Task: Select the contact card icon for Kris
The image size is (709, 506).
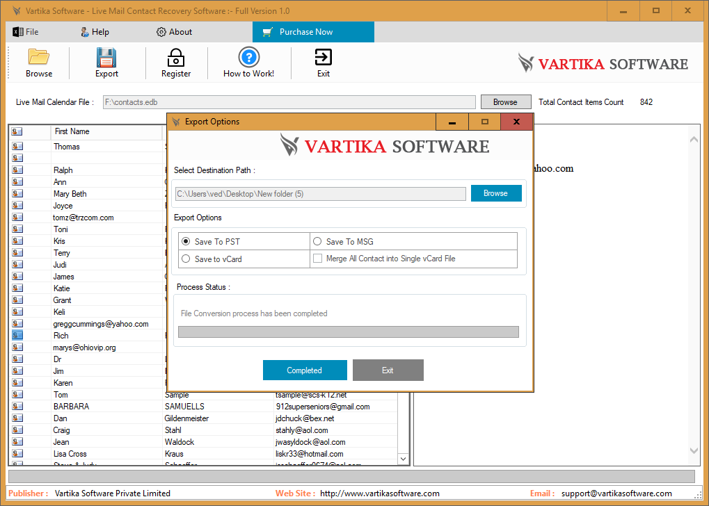Action: click(17, 240)
